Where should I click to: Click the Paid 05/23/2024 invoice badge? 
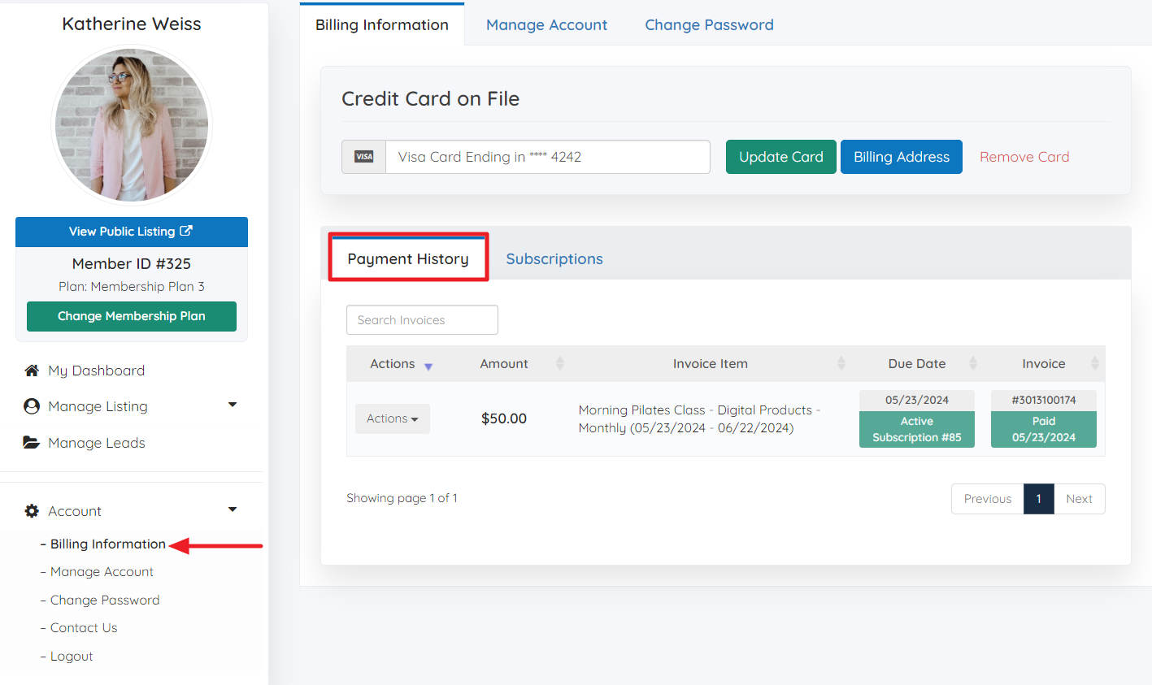coord(1044,429)
